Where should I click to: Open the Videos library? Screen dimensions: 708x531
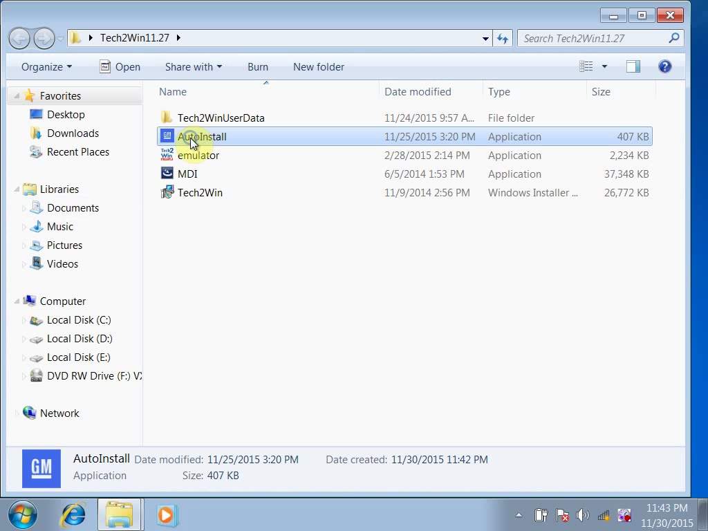[62, 264]
